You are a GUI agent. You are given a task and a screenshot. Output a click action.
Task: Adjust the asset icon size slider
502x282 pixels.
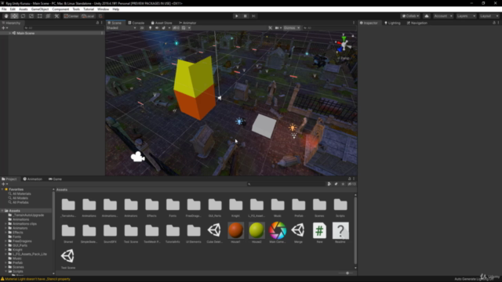coord(347,273)
